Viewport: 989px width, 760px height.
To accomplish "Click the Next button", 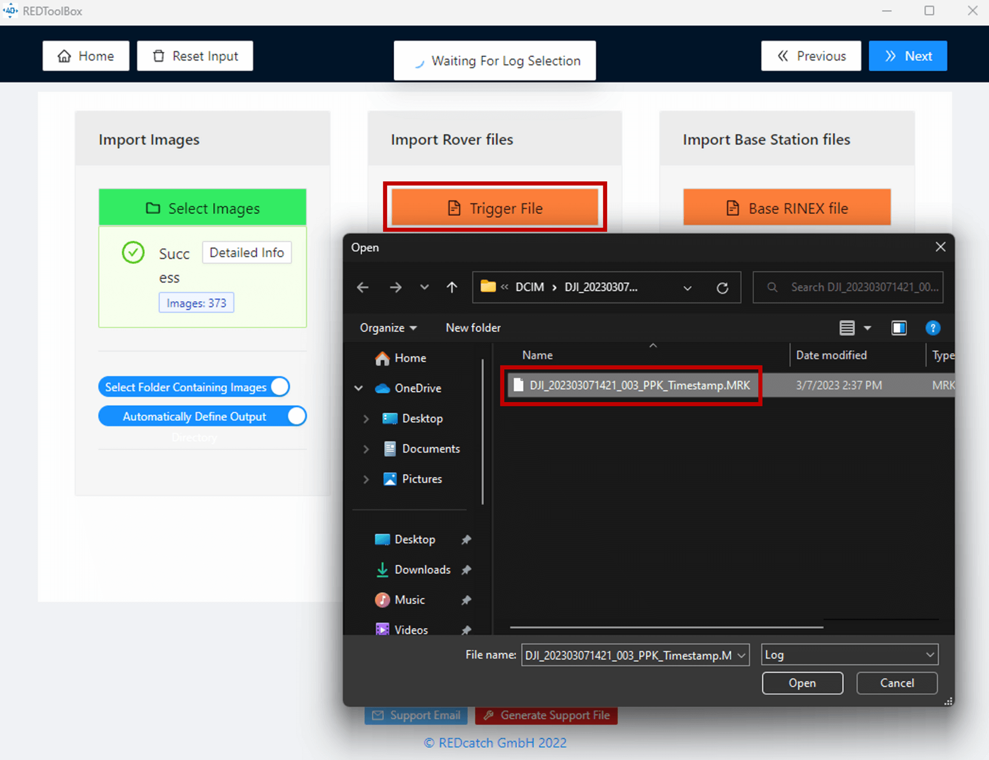I will point(907,56).
